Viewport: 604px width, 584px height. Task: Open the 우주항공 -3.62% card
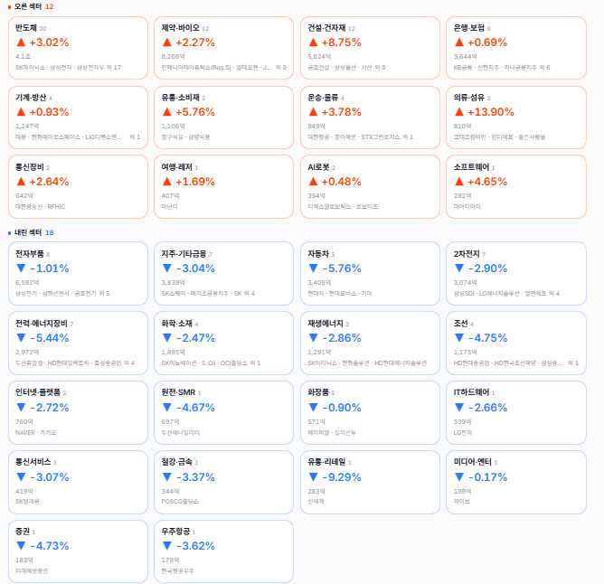(224, 551)
